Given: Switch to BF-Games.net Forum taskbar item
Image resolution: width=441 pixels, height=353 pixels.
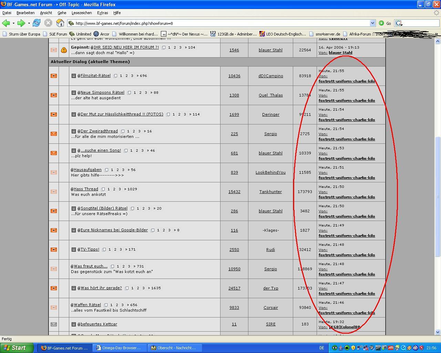Looking at the screenshot, I should pyautogui.click(x=64, y=348).
